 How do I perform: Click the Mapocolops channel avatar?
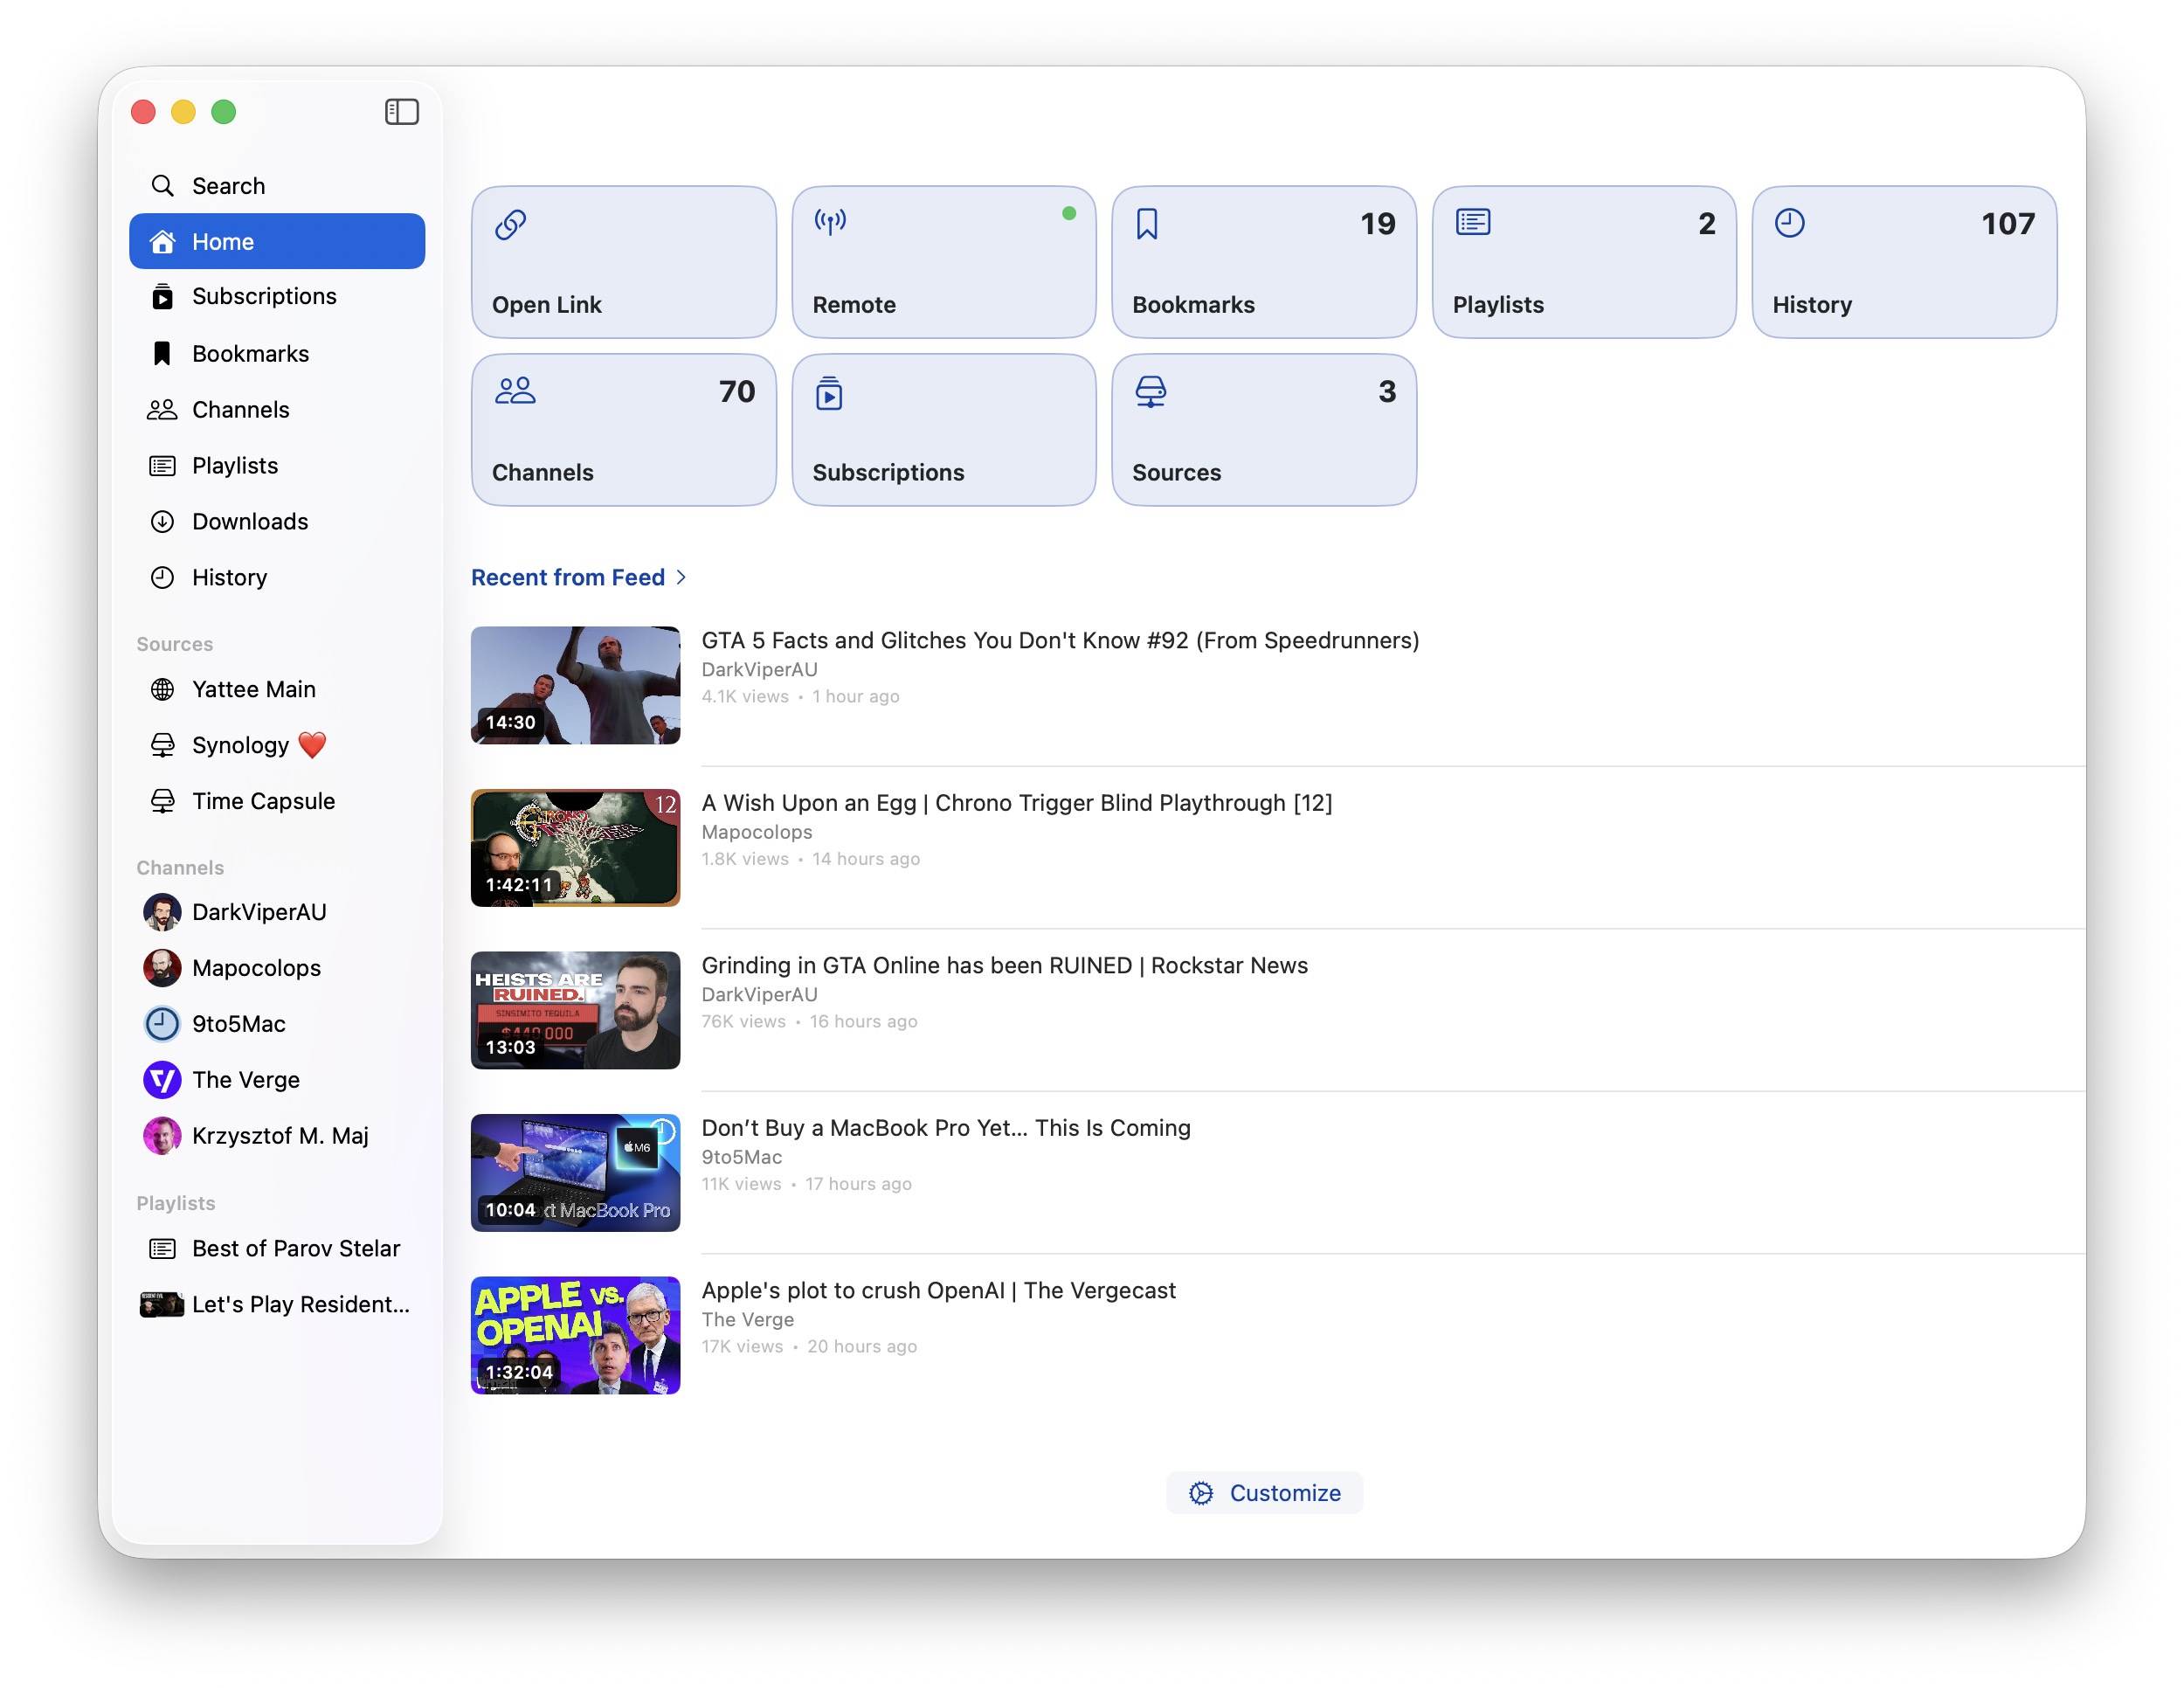pos(162,968)
